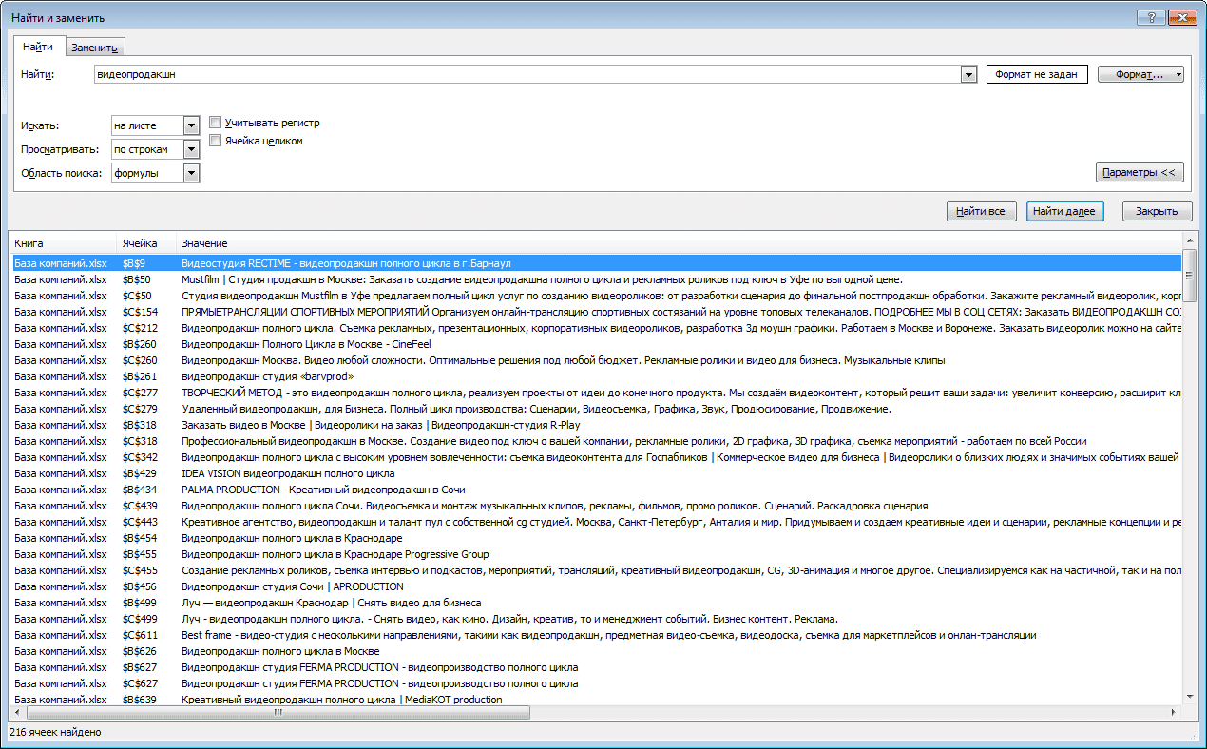Click the Закрыть button
This screenshot has width=1207, height=749.
[x=1157, y=211]
